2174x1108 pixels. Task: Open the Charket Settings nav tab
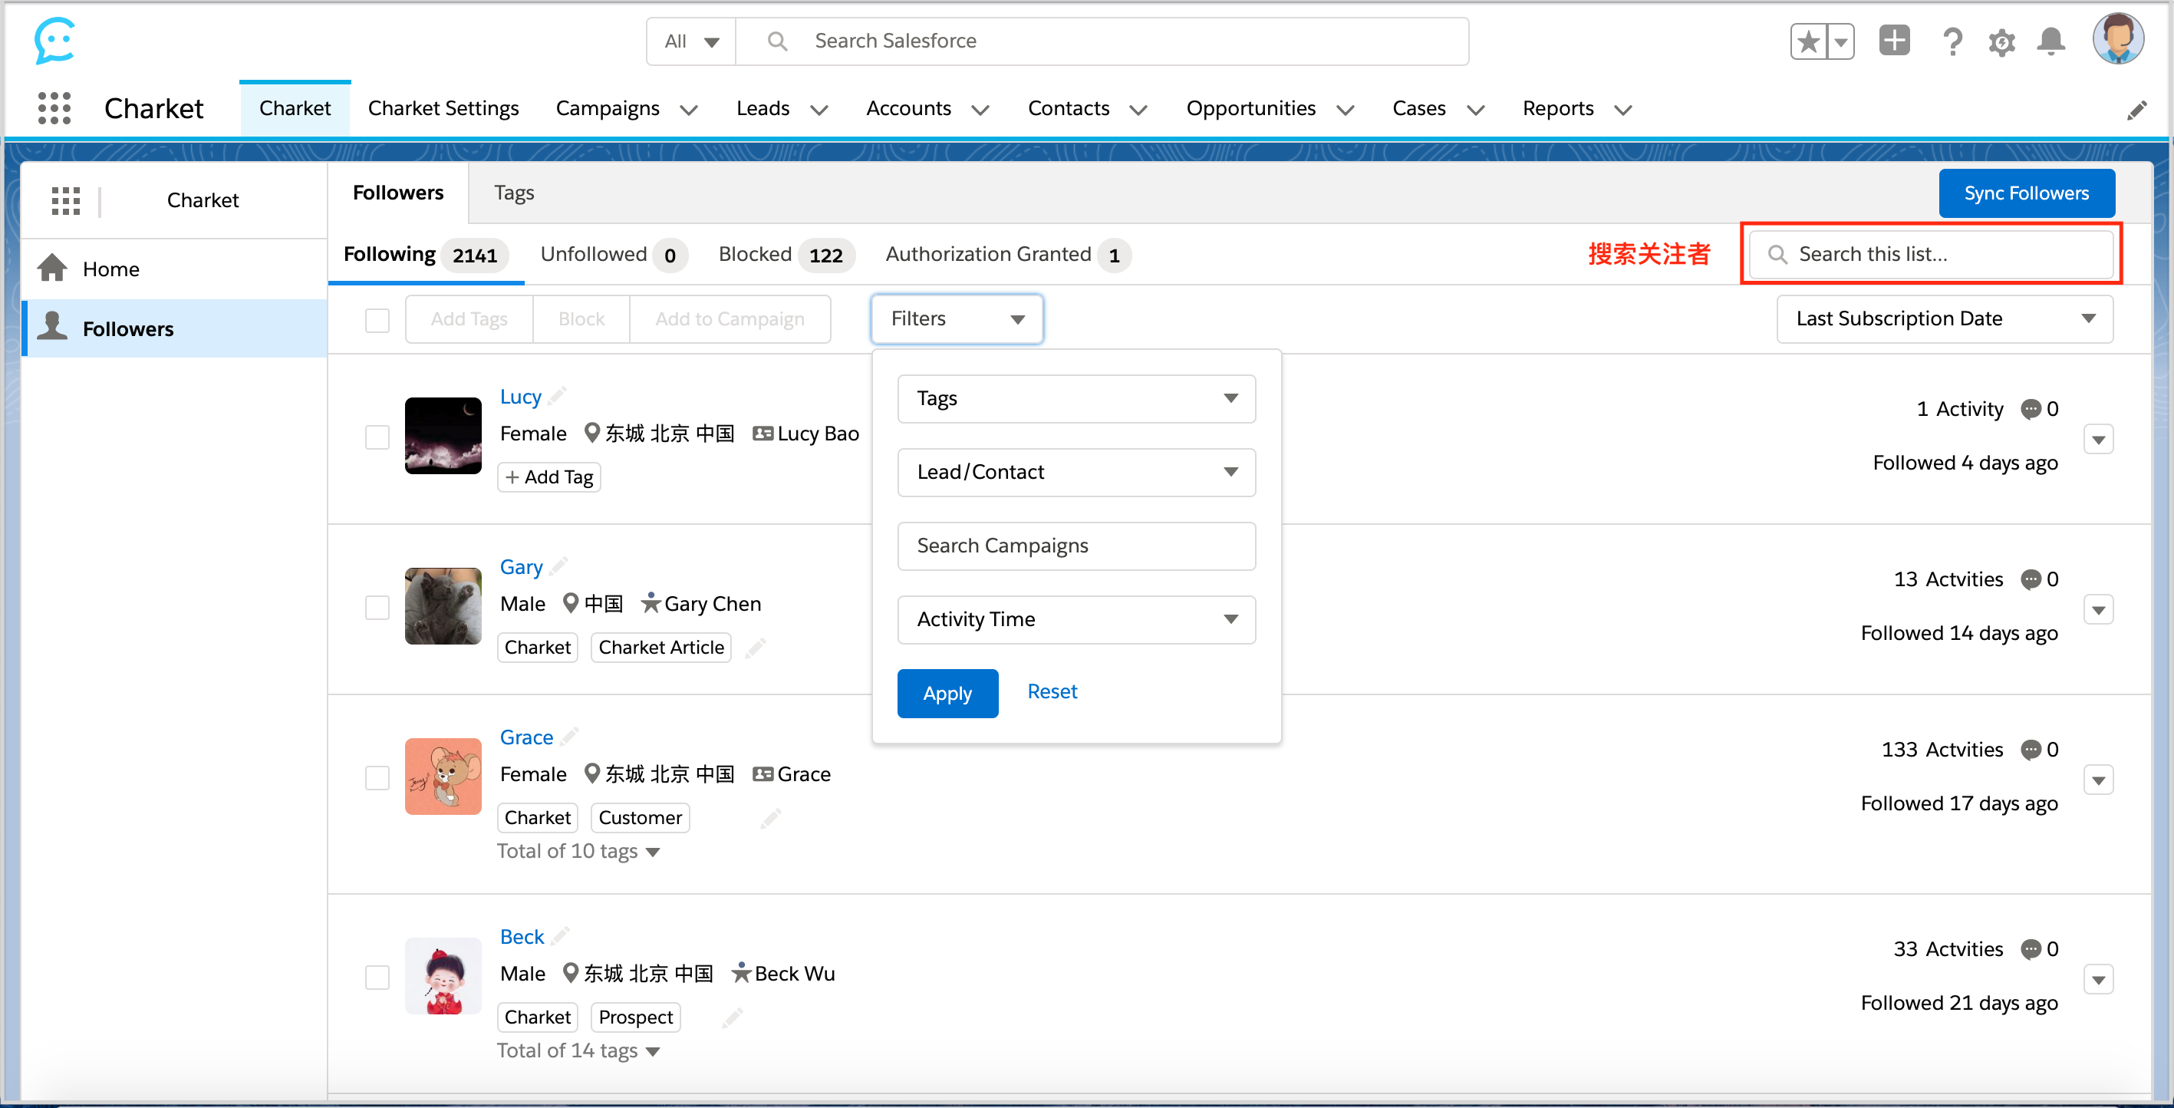443,109
